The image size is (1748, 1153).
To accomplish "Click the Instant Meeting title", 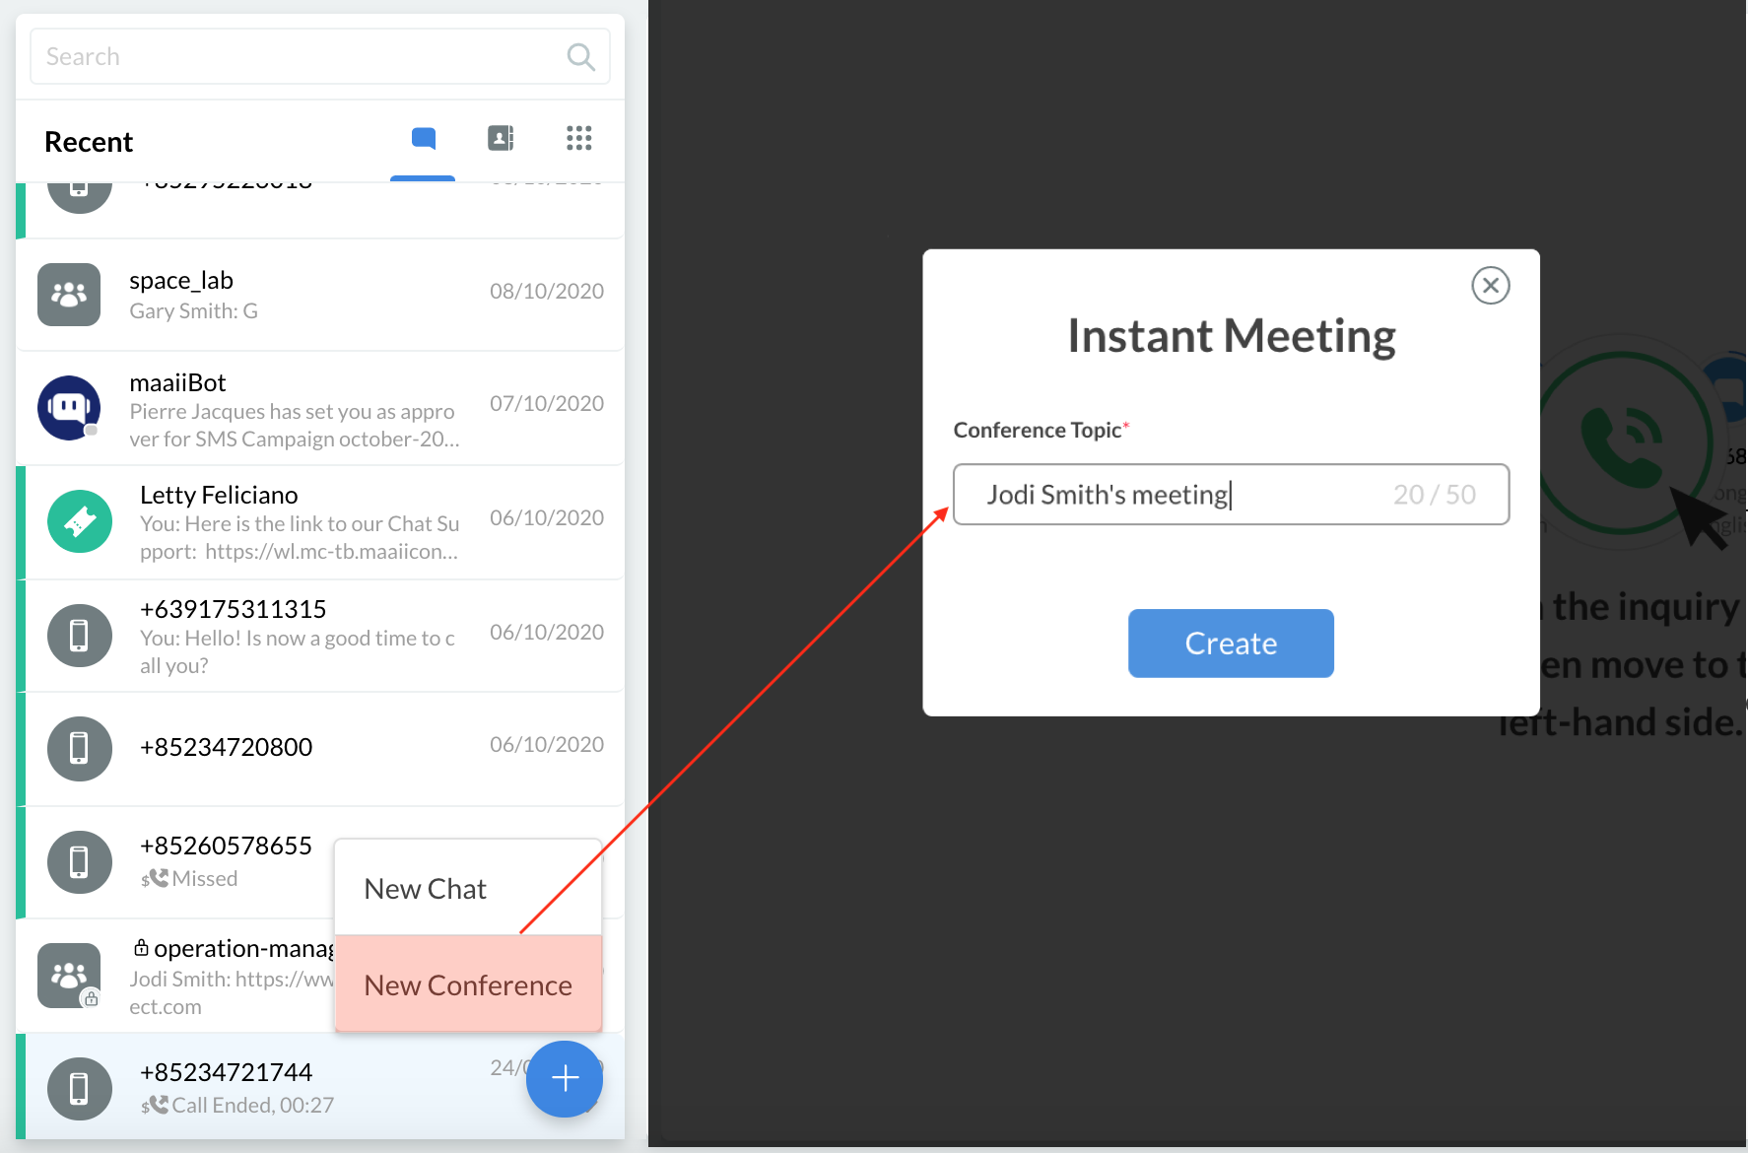I will 1232,336.
